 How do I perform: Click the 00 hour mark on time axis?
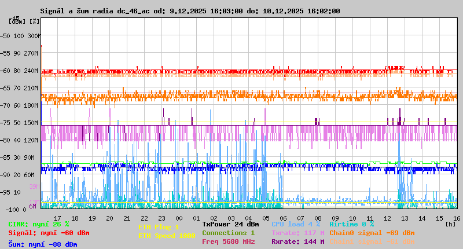pyautogui.click(x=179, y=218)
